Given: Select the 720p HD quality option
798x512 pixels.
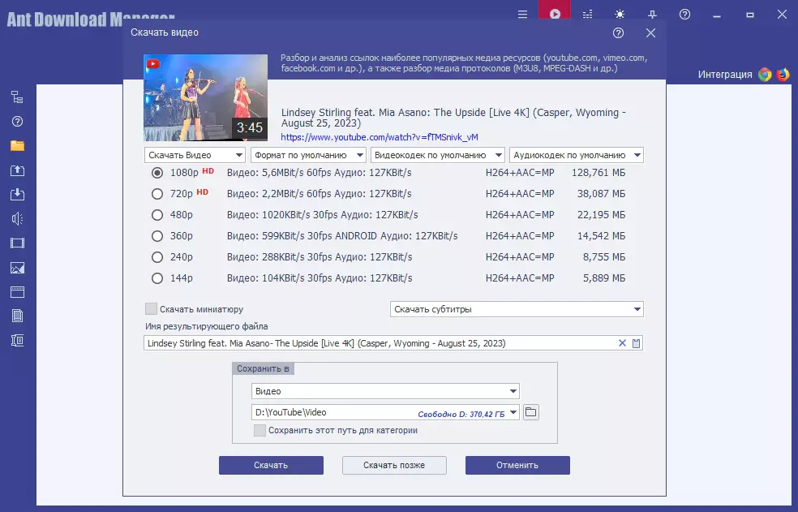Looking at the screenshot, I should [x=157, y=194].
